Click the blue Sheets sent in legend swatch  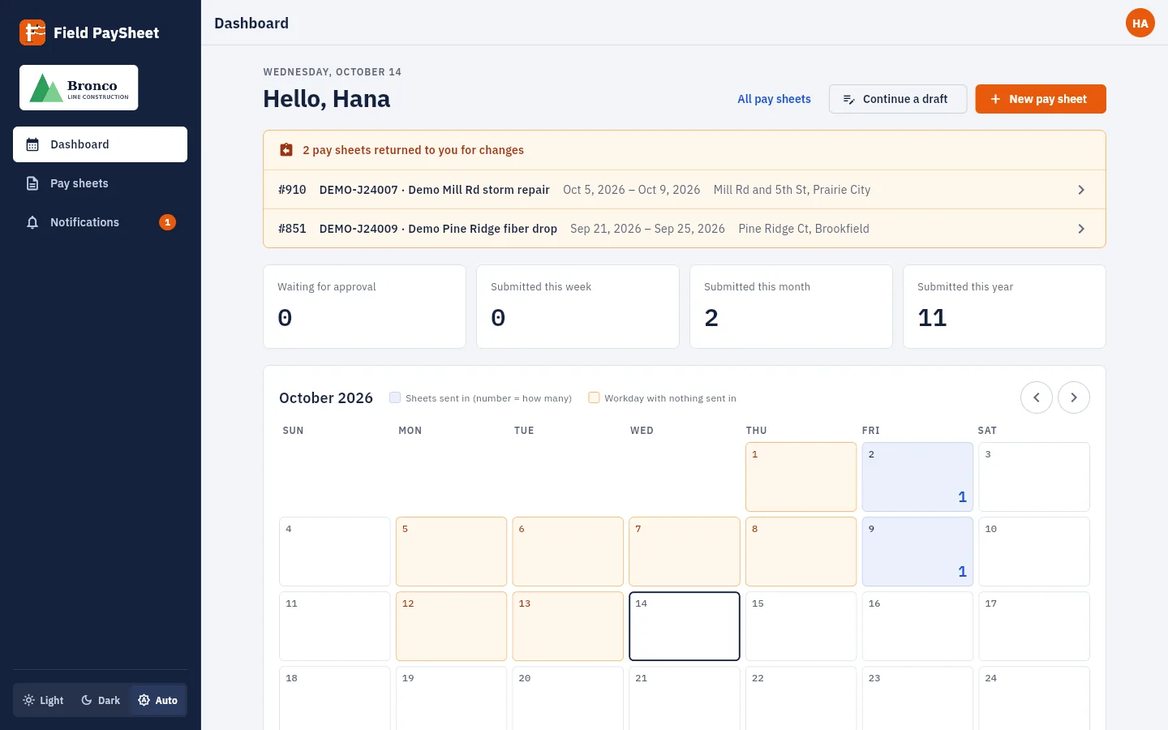pyautogui.click(x=395, y=397)
